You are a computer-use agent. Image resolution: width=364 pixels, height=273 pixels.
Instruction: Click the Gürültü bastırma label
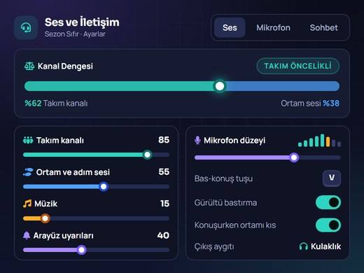tap(225, 202)
